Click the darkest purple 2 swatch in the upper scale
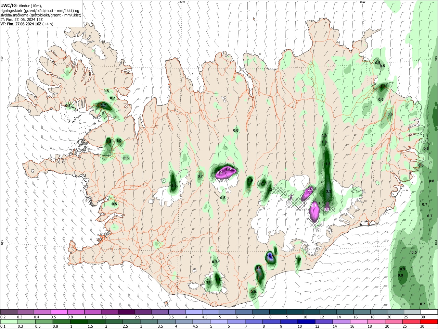Screen dimensions: 438x329 tap(126, 312)
